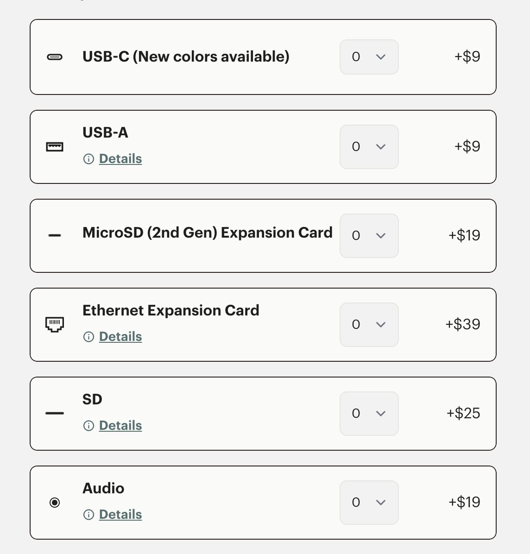Click the info icon under SD

point(88,426)
